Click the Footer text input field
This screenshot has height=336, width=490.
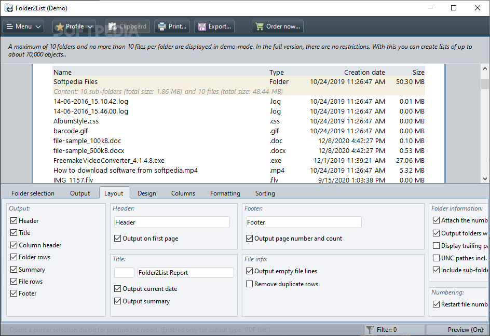point(304,222)
